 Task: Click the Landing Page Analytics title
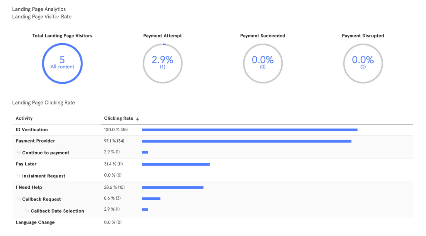[39, 9]
